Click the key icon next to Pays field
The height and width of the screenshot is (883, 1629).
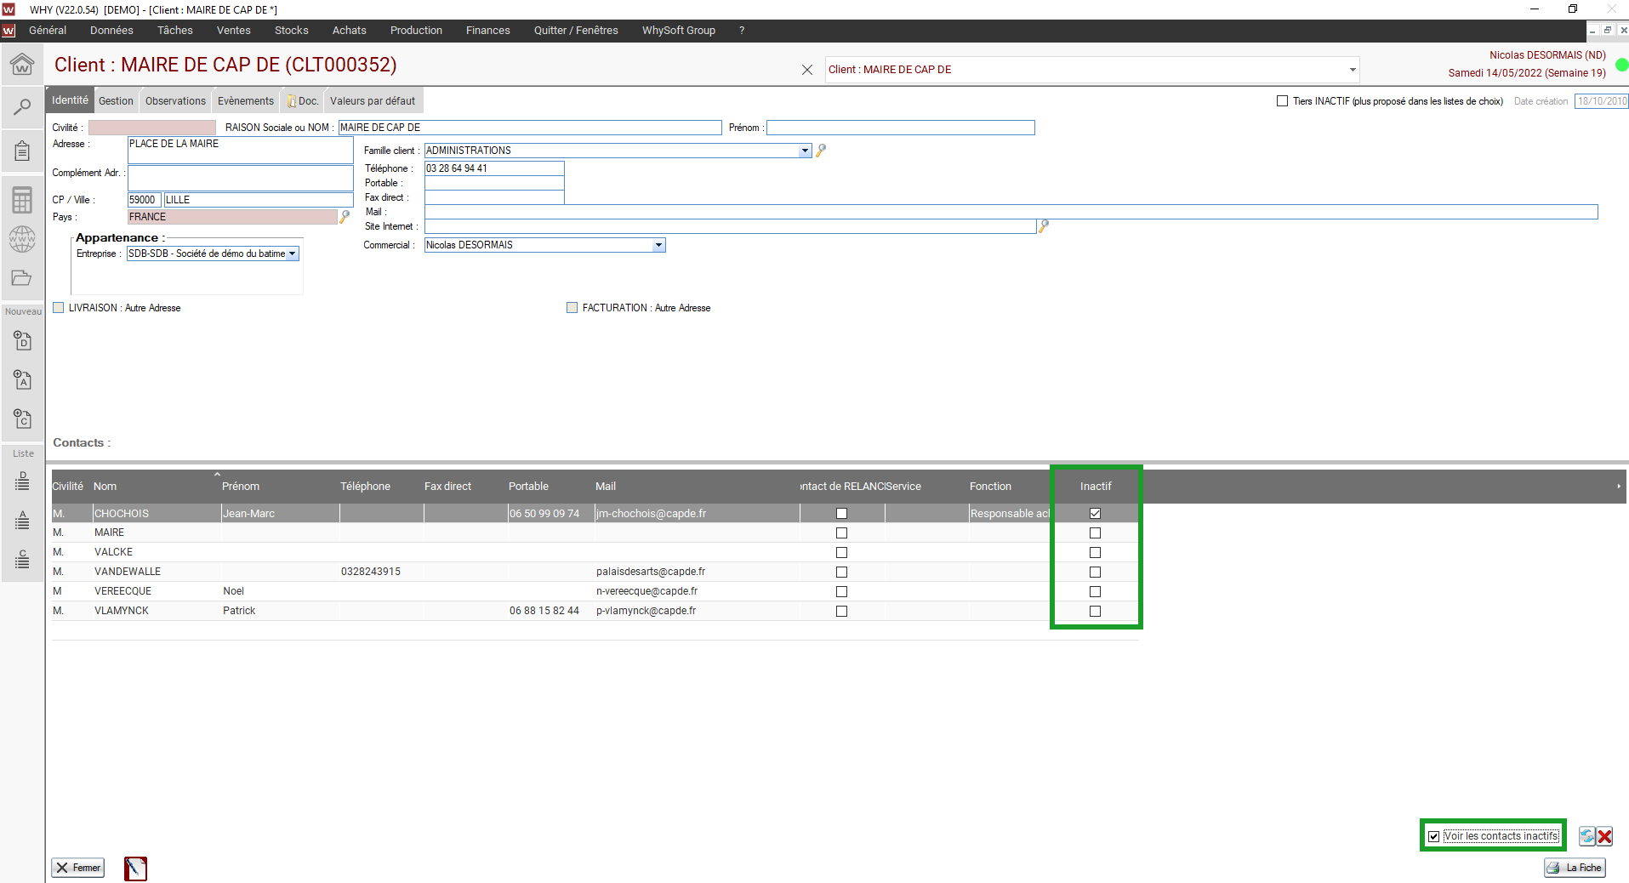coord(345,217)
